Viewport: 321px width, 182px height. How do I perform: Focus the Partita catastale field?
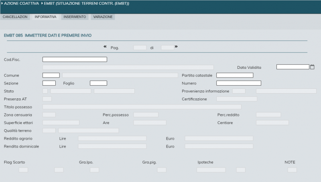235,75
